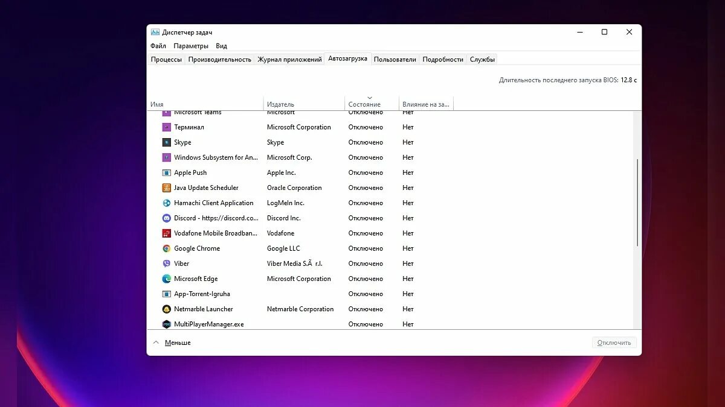725x407 pixels.
Task: Click the MultiPlayerManager.exe icon
Action: point(167,324)
